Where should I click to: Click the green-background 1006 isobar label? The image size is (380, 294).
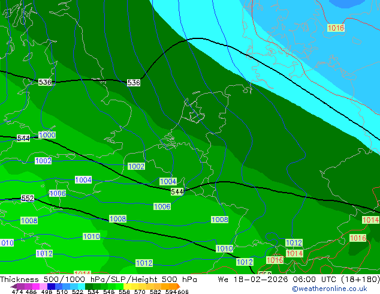pyautogui.click(x=162, y=206)
